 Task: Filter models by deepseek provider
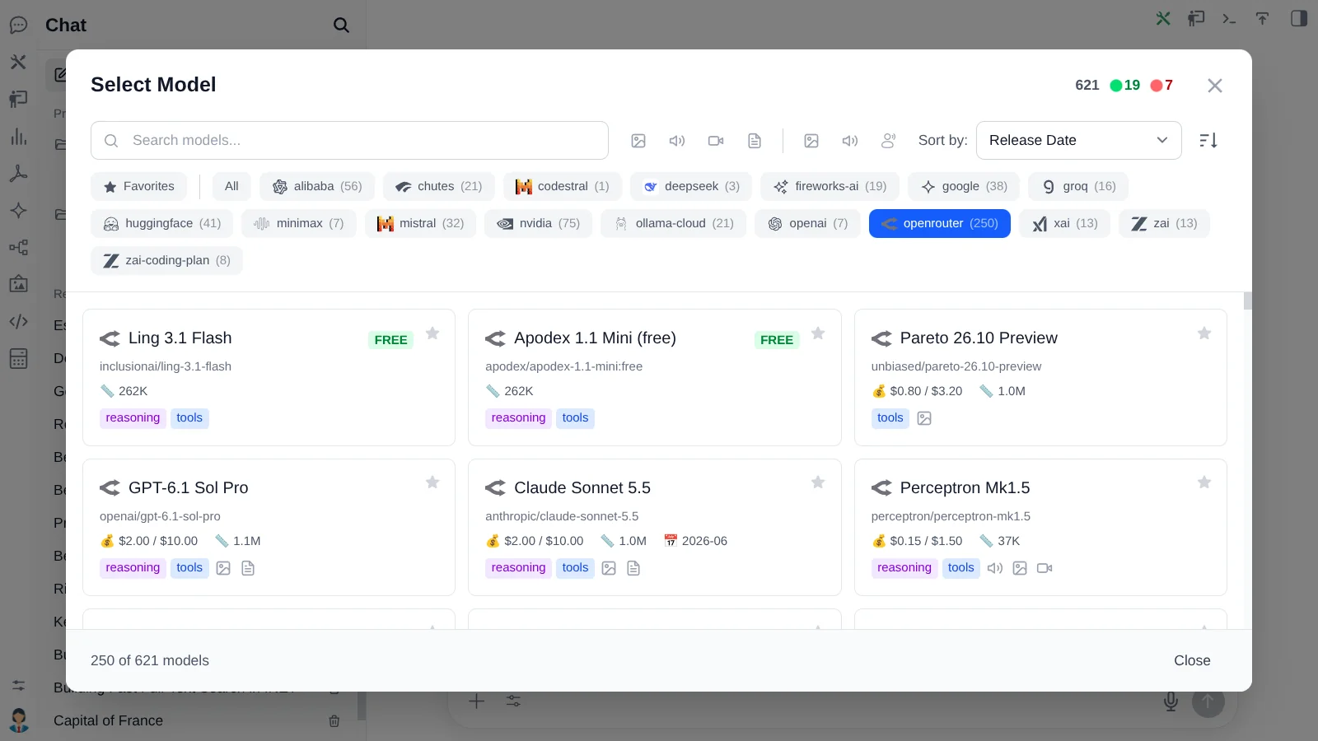[x=692, y=186]
